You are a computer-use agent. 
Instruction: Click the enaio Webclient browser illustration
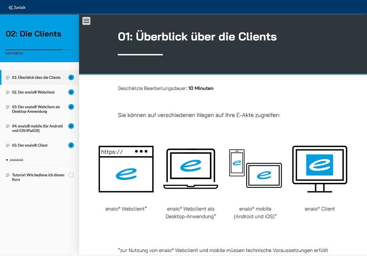tap(126, 168)
